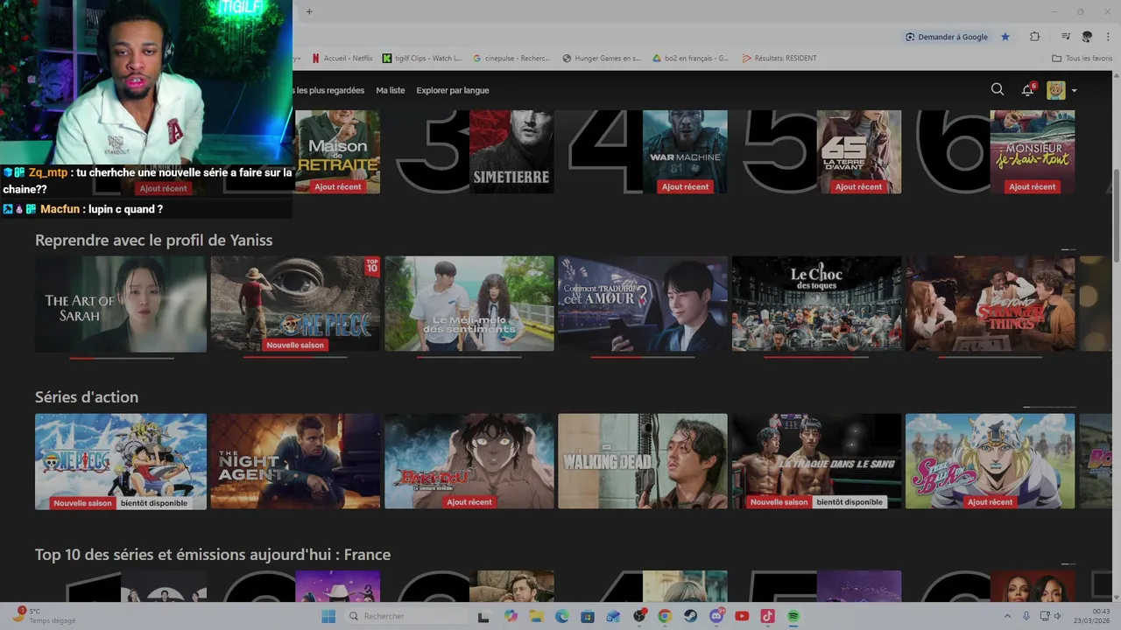This screenshot has width=1121, height=630.
Task: Click the microphone icon in system tray
Action: [x=1026, y=616]
